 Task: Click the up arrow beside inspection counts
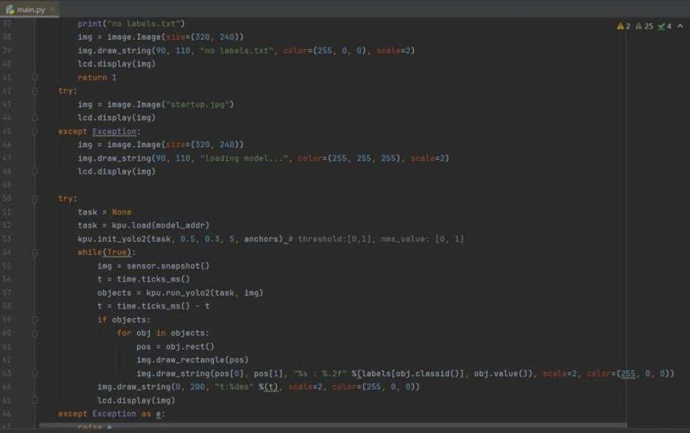(681, 27)
